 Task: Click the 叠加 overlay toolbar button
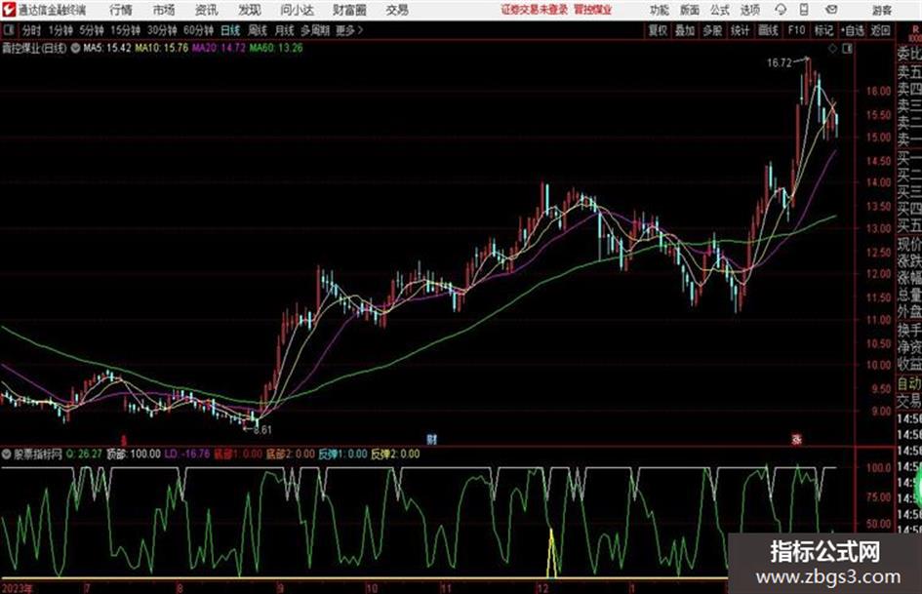(685, 30)
